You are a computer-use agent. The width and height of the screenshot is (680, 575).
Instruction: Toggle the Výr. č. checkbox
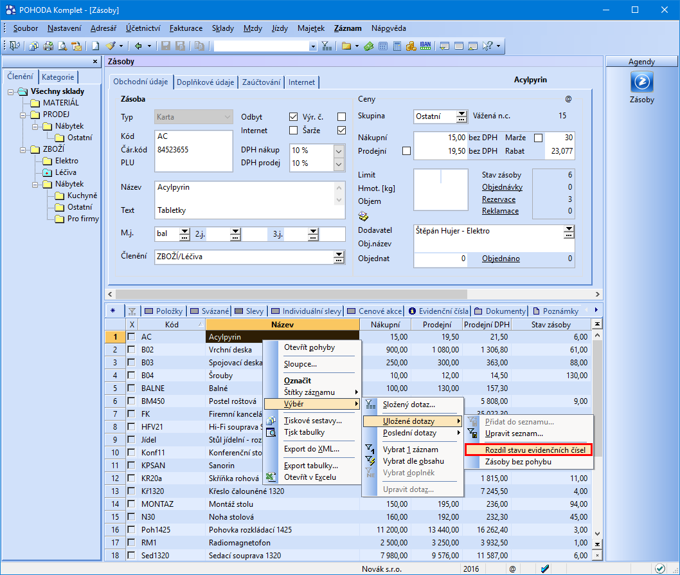pos(342,116)
